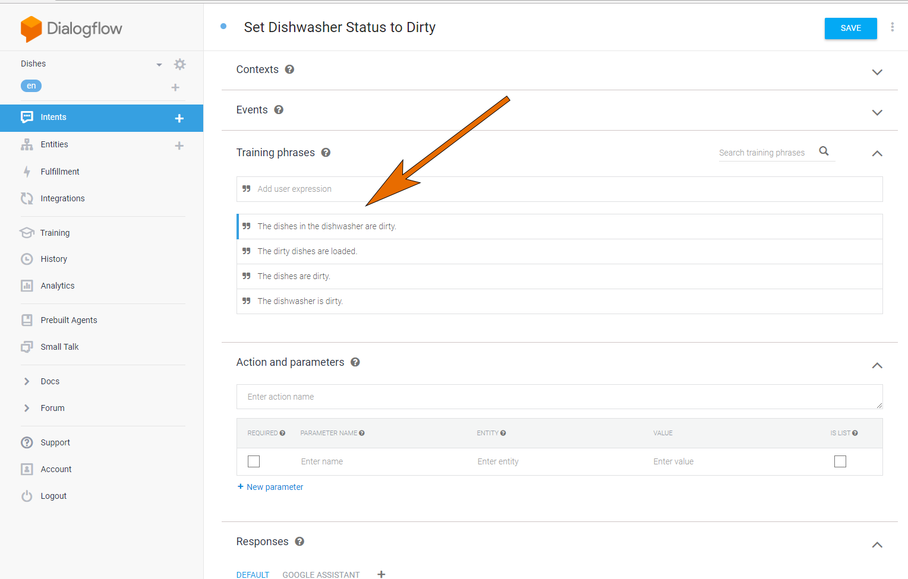Click the Responses help question mark icon
The image size is (908, 579).
(299, 542)
